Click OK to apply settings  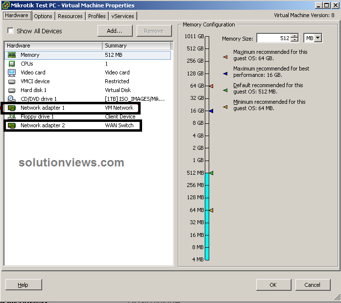click(273, 285)
